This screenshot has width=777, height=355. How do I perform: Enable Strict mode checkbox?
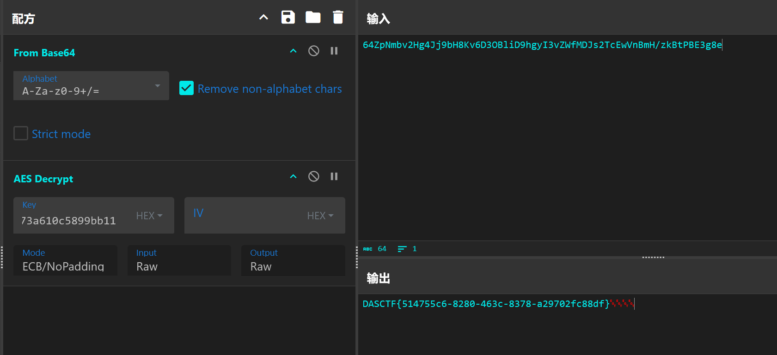click(21, 133)
